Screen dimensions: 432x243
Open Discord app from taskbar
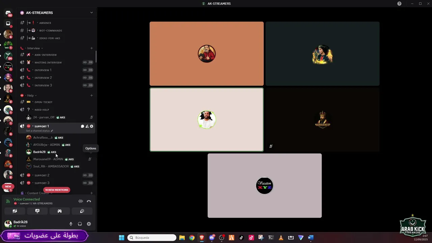tap(212, 238)
